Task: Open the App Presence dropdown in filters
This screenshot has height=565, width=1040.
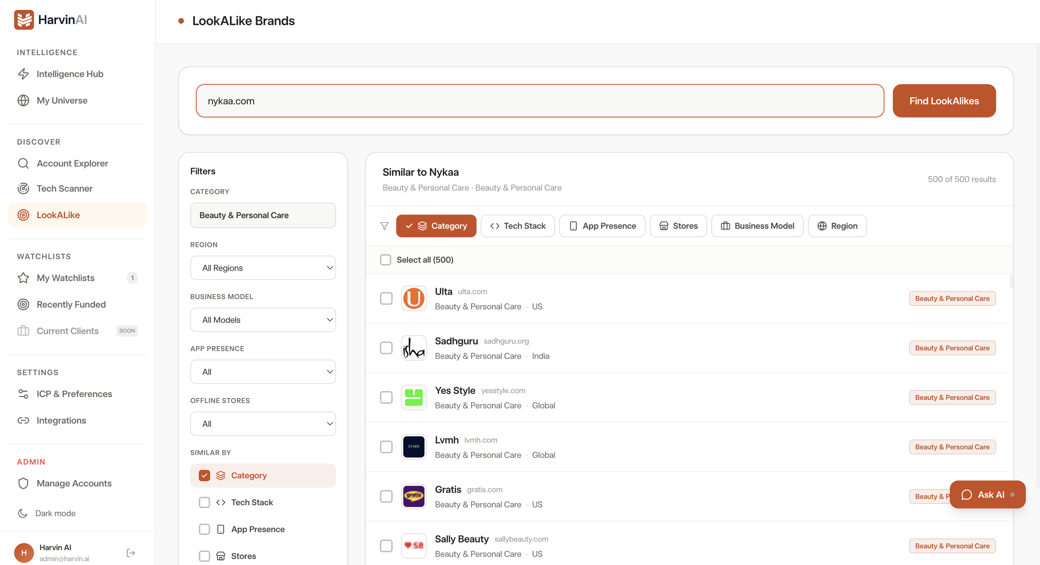Action: [263, 371]
